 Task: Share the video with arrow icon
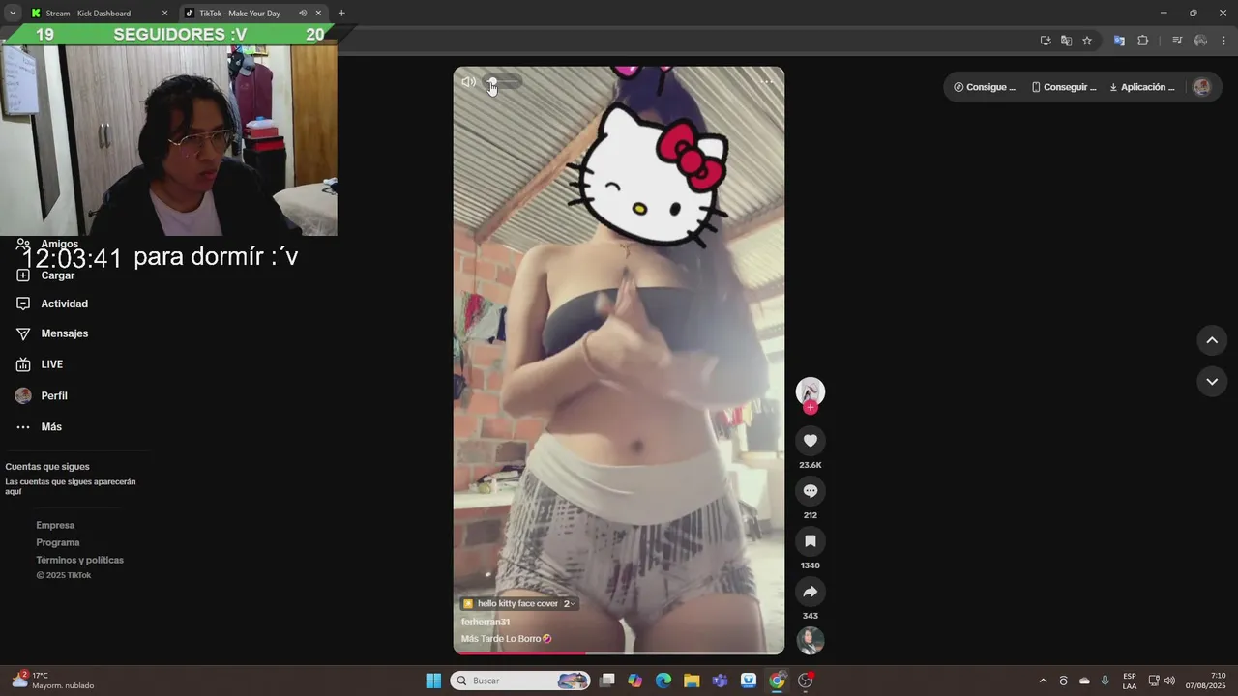click(811, 592)
